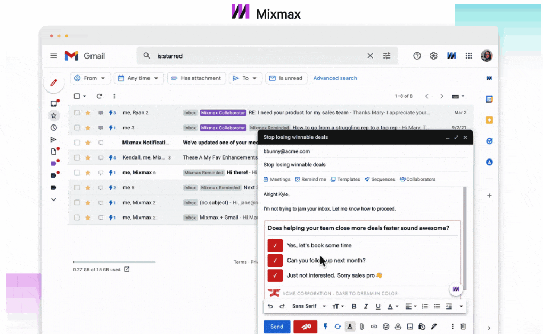Image resolution: width=543 pixels, height=334 pixels.
Task: Unstar the 'Kendall, me, Mix..' email
Action: [88, 158]
